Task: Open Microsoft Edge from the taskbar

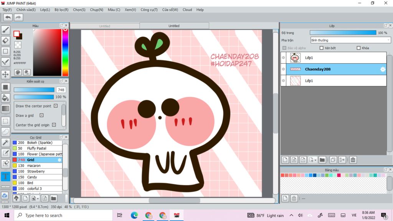Action: [134, 216]
